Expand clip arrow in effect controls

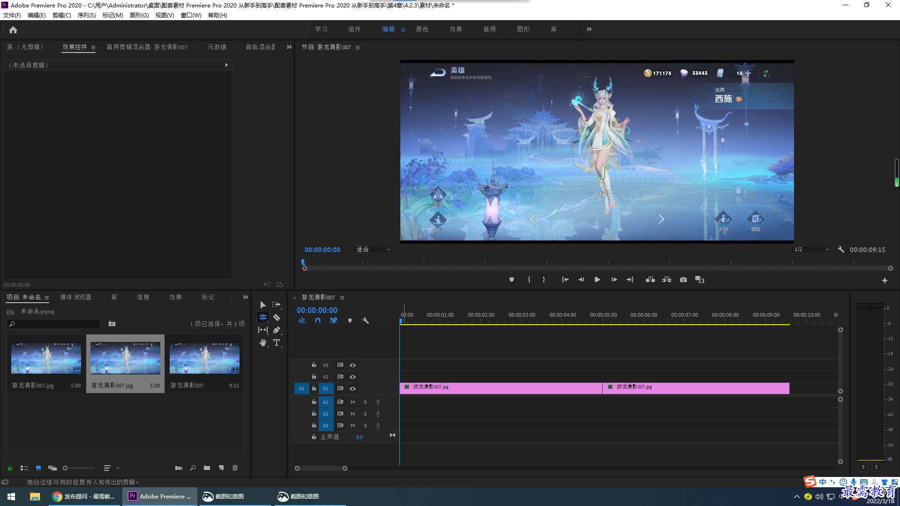(x=226, y=65)
